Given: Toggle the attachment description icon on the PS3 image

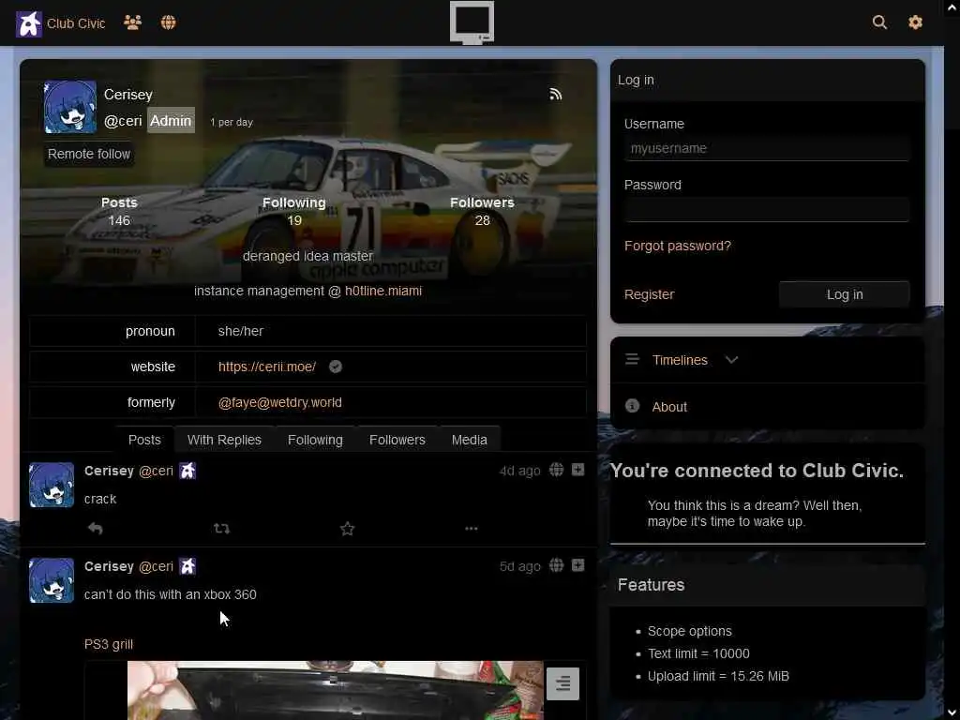Looking at the screenshot, I should tap(562, 683).
